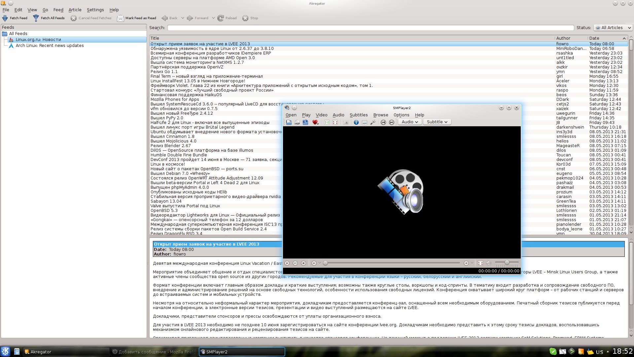Viewport: 634px width, 357px height.
Task: Open the KDE application launcher
Action: point(5,351)
